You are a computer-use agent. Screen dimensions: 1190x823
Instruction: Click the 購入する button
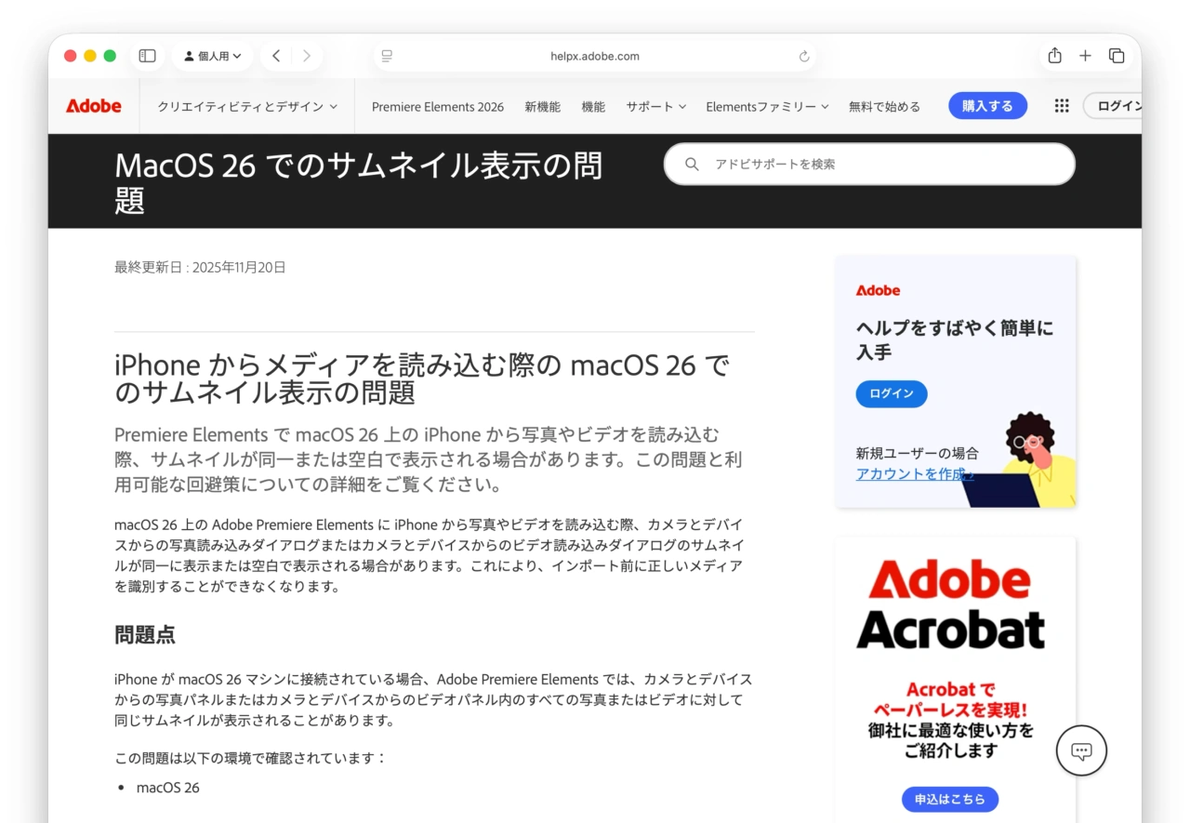point(987,106)
